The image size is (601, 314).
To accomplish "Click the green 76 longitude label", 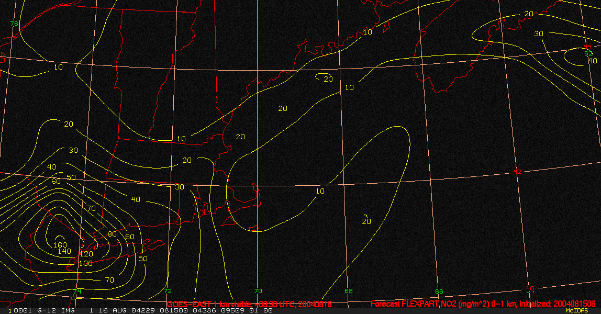I will pos(14,24).
